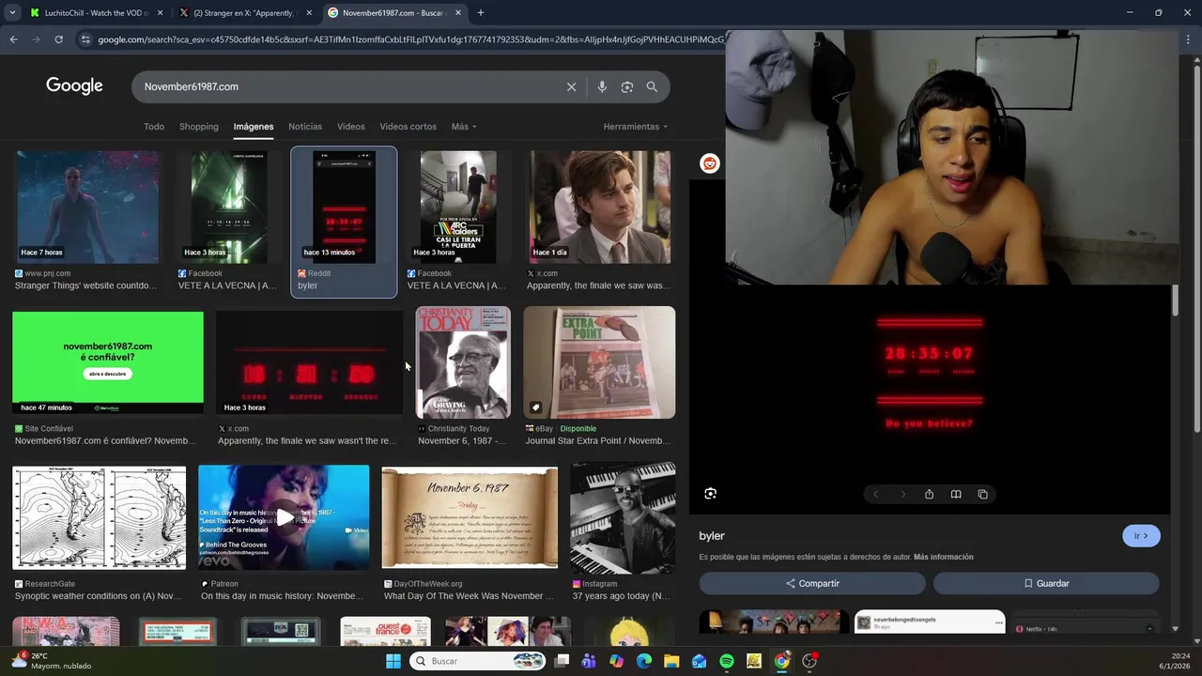Open the Reddit byler countdown thumbnail
The height and width of the screenshot is (676, 1202).
tap(344, 207)
